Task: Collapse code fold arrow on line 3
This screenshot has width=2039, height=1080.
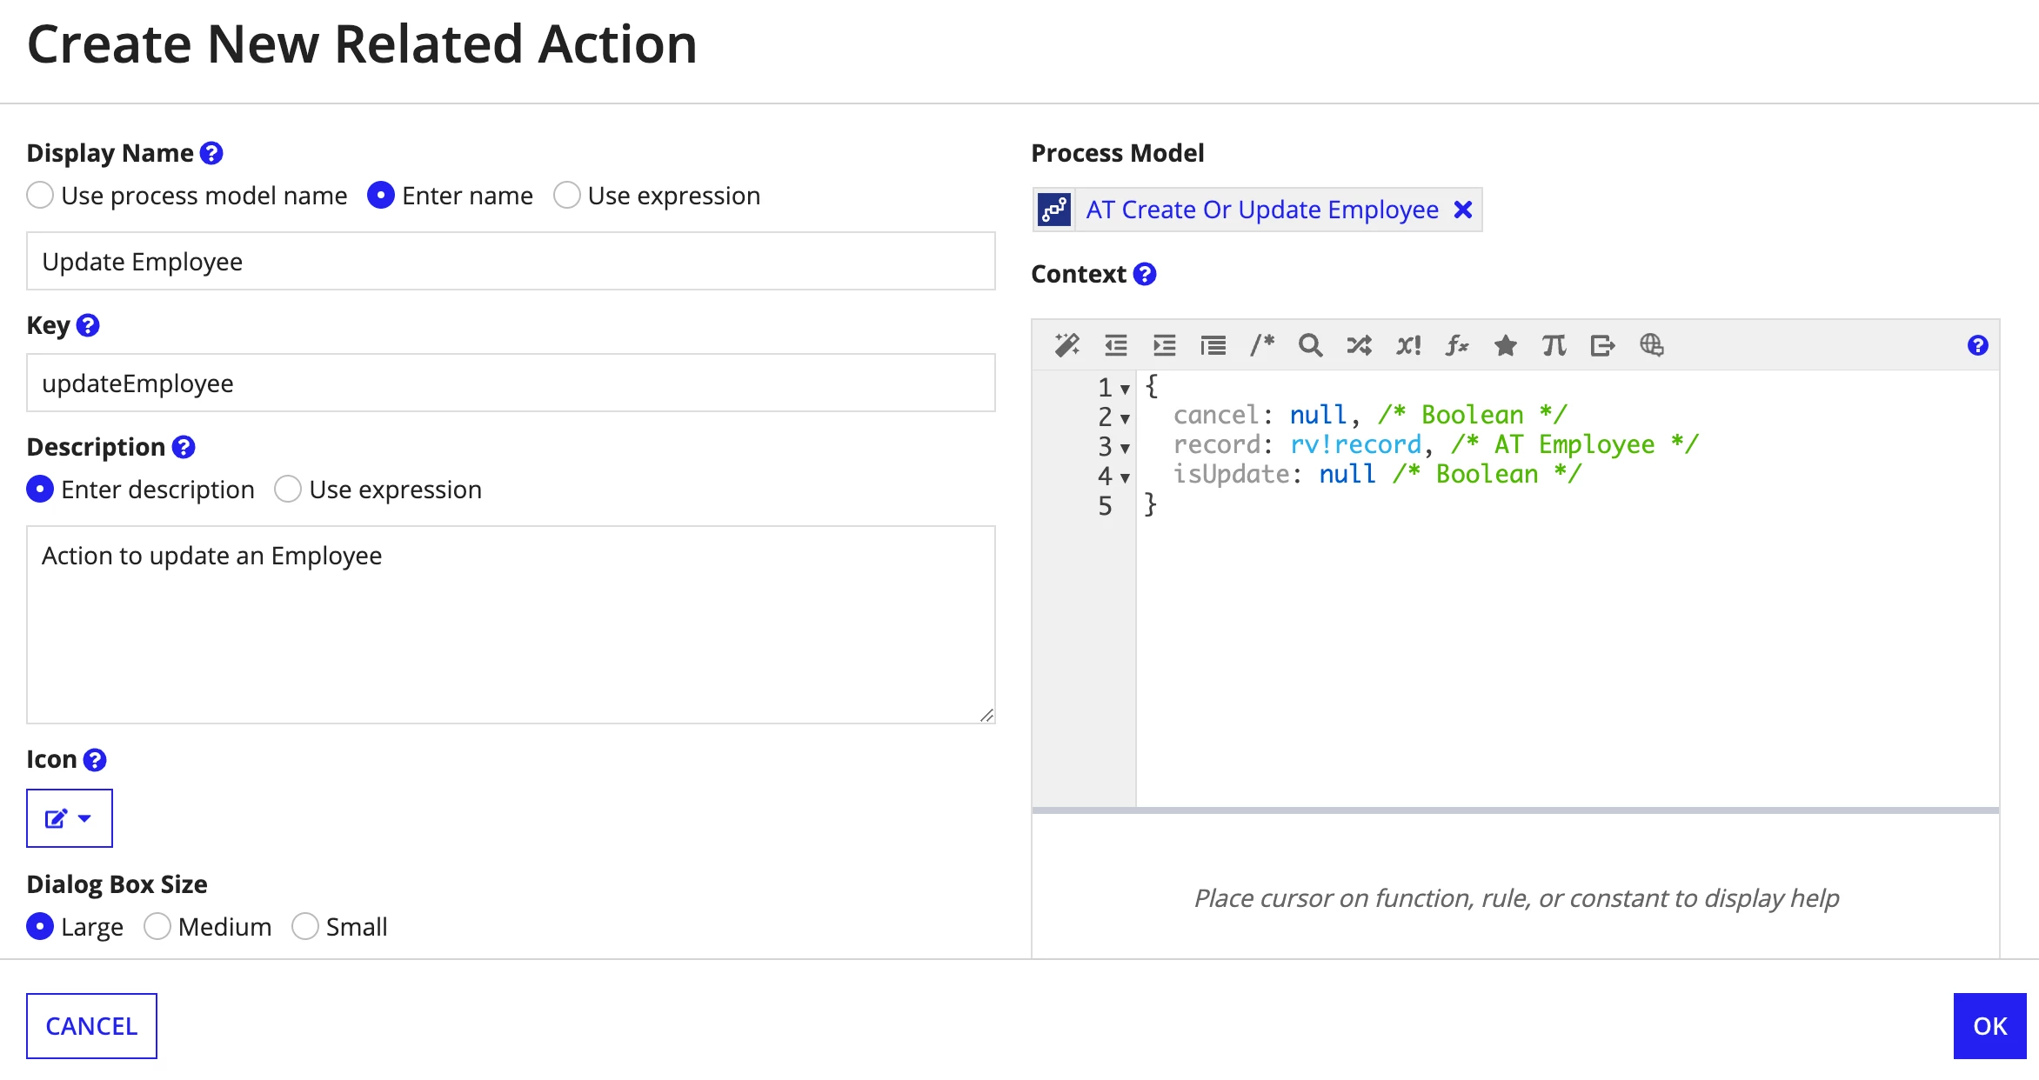Action: (x=1125, y=448)
